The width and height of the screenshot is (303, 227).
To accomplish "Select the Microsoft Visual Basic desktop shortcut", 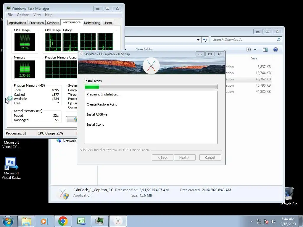I will [x=11, y=168].
